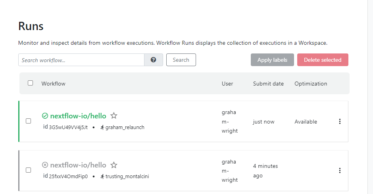Click the Search button
Viewport: 373px width, 194px height.
click(x=181, y=60)
